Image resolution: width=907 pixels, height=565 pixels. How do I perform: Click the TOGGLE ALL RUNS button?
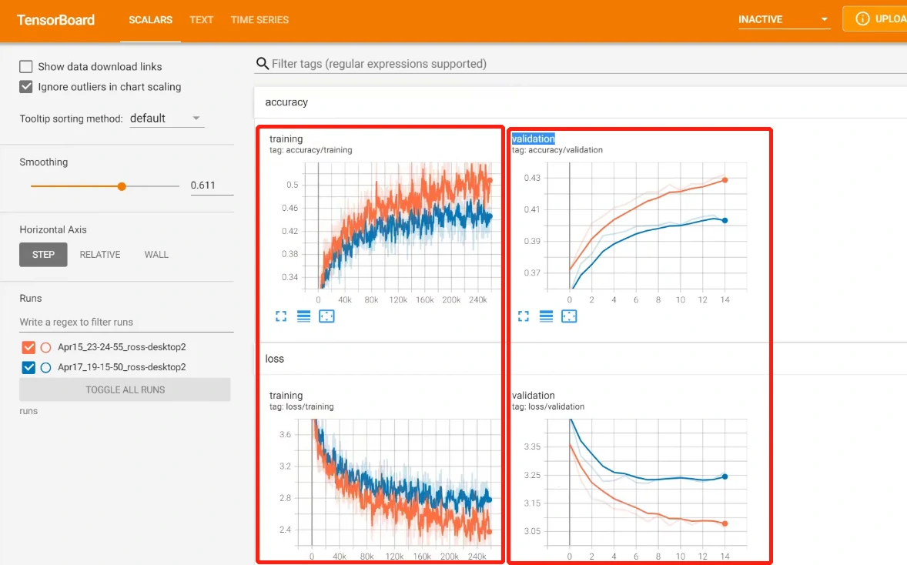coord(125,389)
